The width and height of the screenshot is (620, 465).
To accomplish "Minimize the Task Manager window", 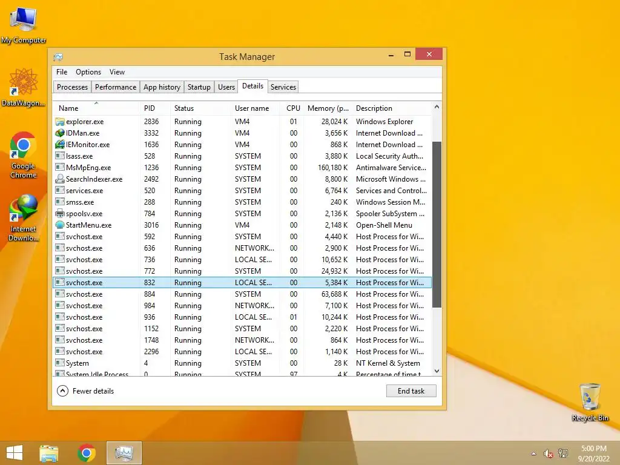I will click(391, 55).
